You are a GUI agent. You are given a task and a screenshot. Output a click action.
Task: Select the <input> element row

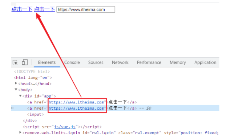35,114
